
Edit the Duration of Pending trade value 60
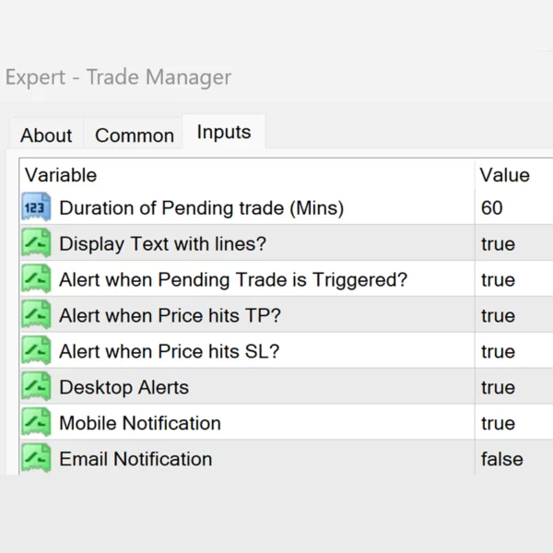492,208
